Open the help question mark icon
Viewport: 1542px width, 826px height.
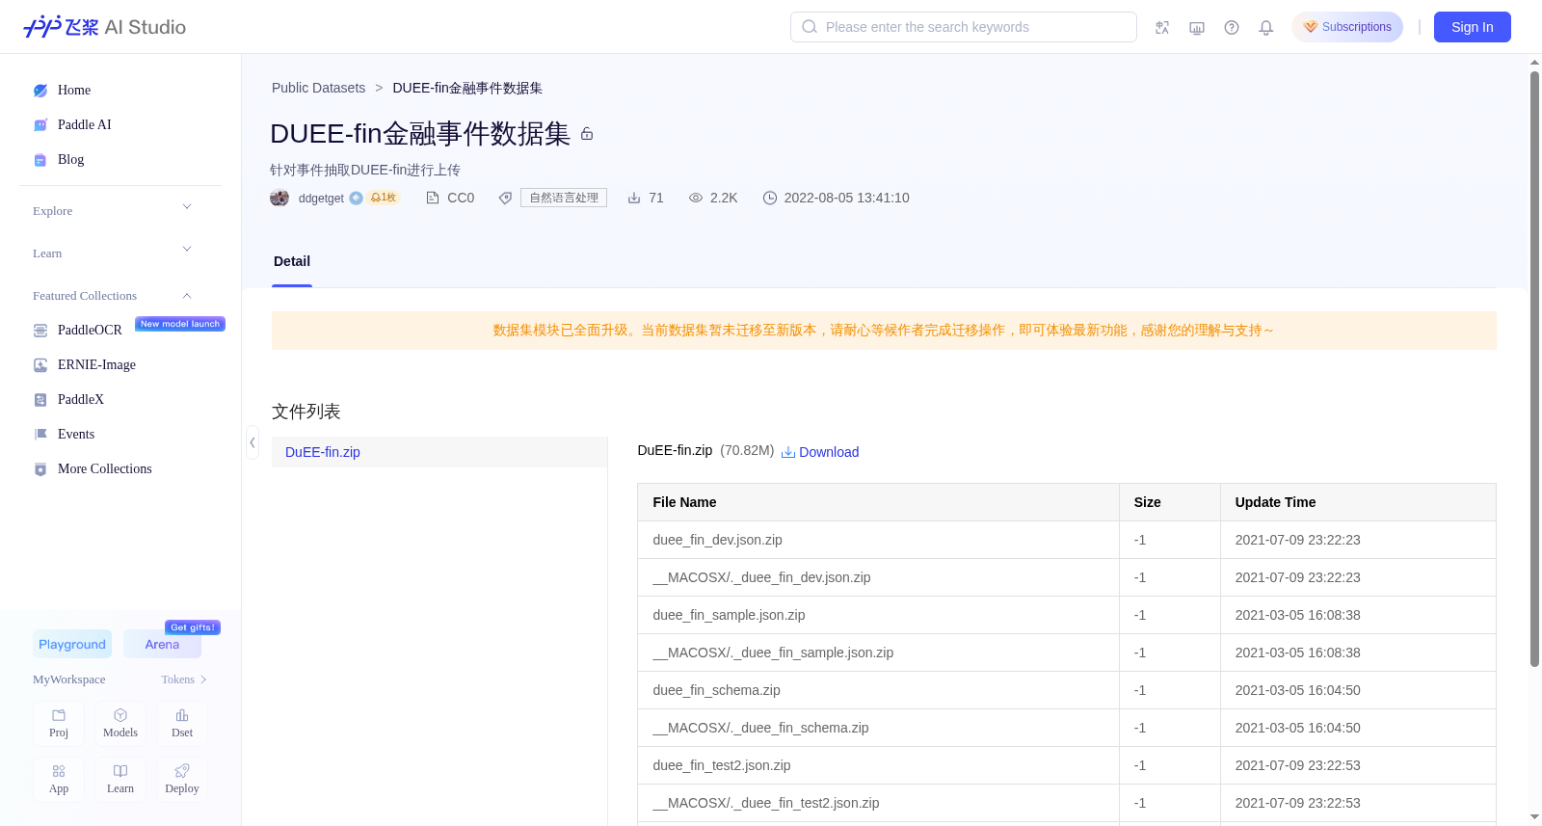(1232, 27)
